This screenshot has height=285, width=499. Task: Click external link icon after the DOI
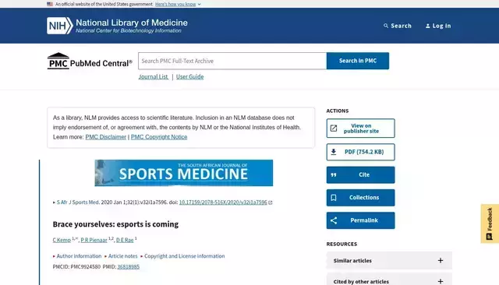point(271,202)
